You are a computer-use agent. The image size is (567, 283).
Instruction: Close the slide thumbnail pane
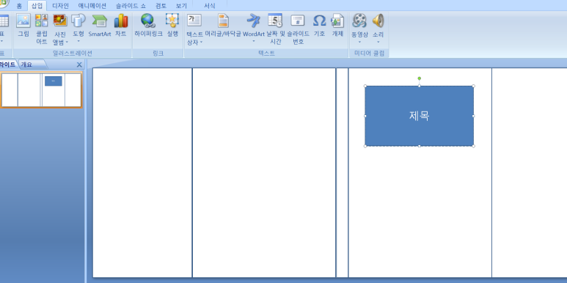click(x=79, y=65)
